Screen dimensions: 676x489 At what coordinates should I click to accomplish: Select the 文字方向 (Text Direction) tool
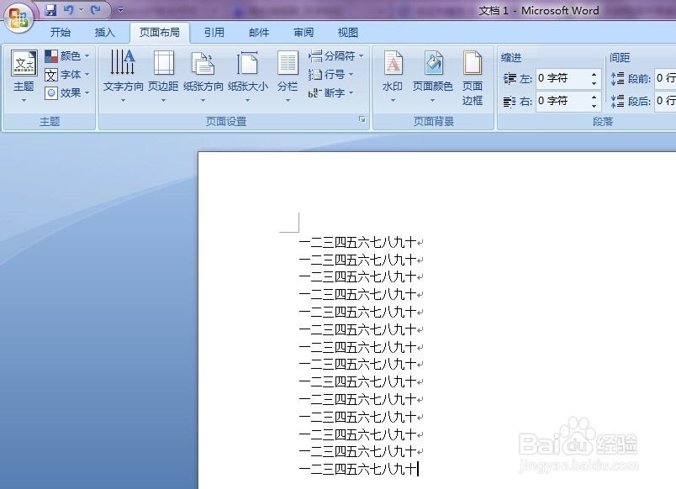click(123, 74)
